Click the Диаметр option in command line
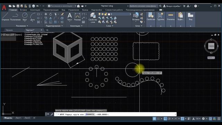The width and height of the screenshot is (222, 125). point(90,114)
